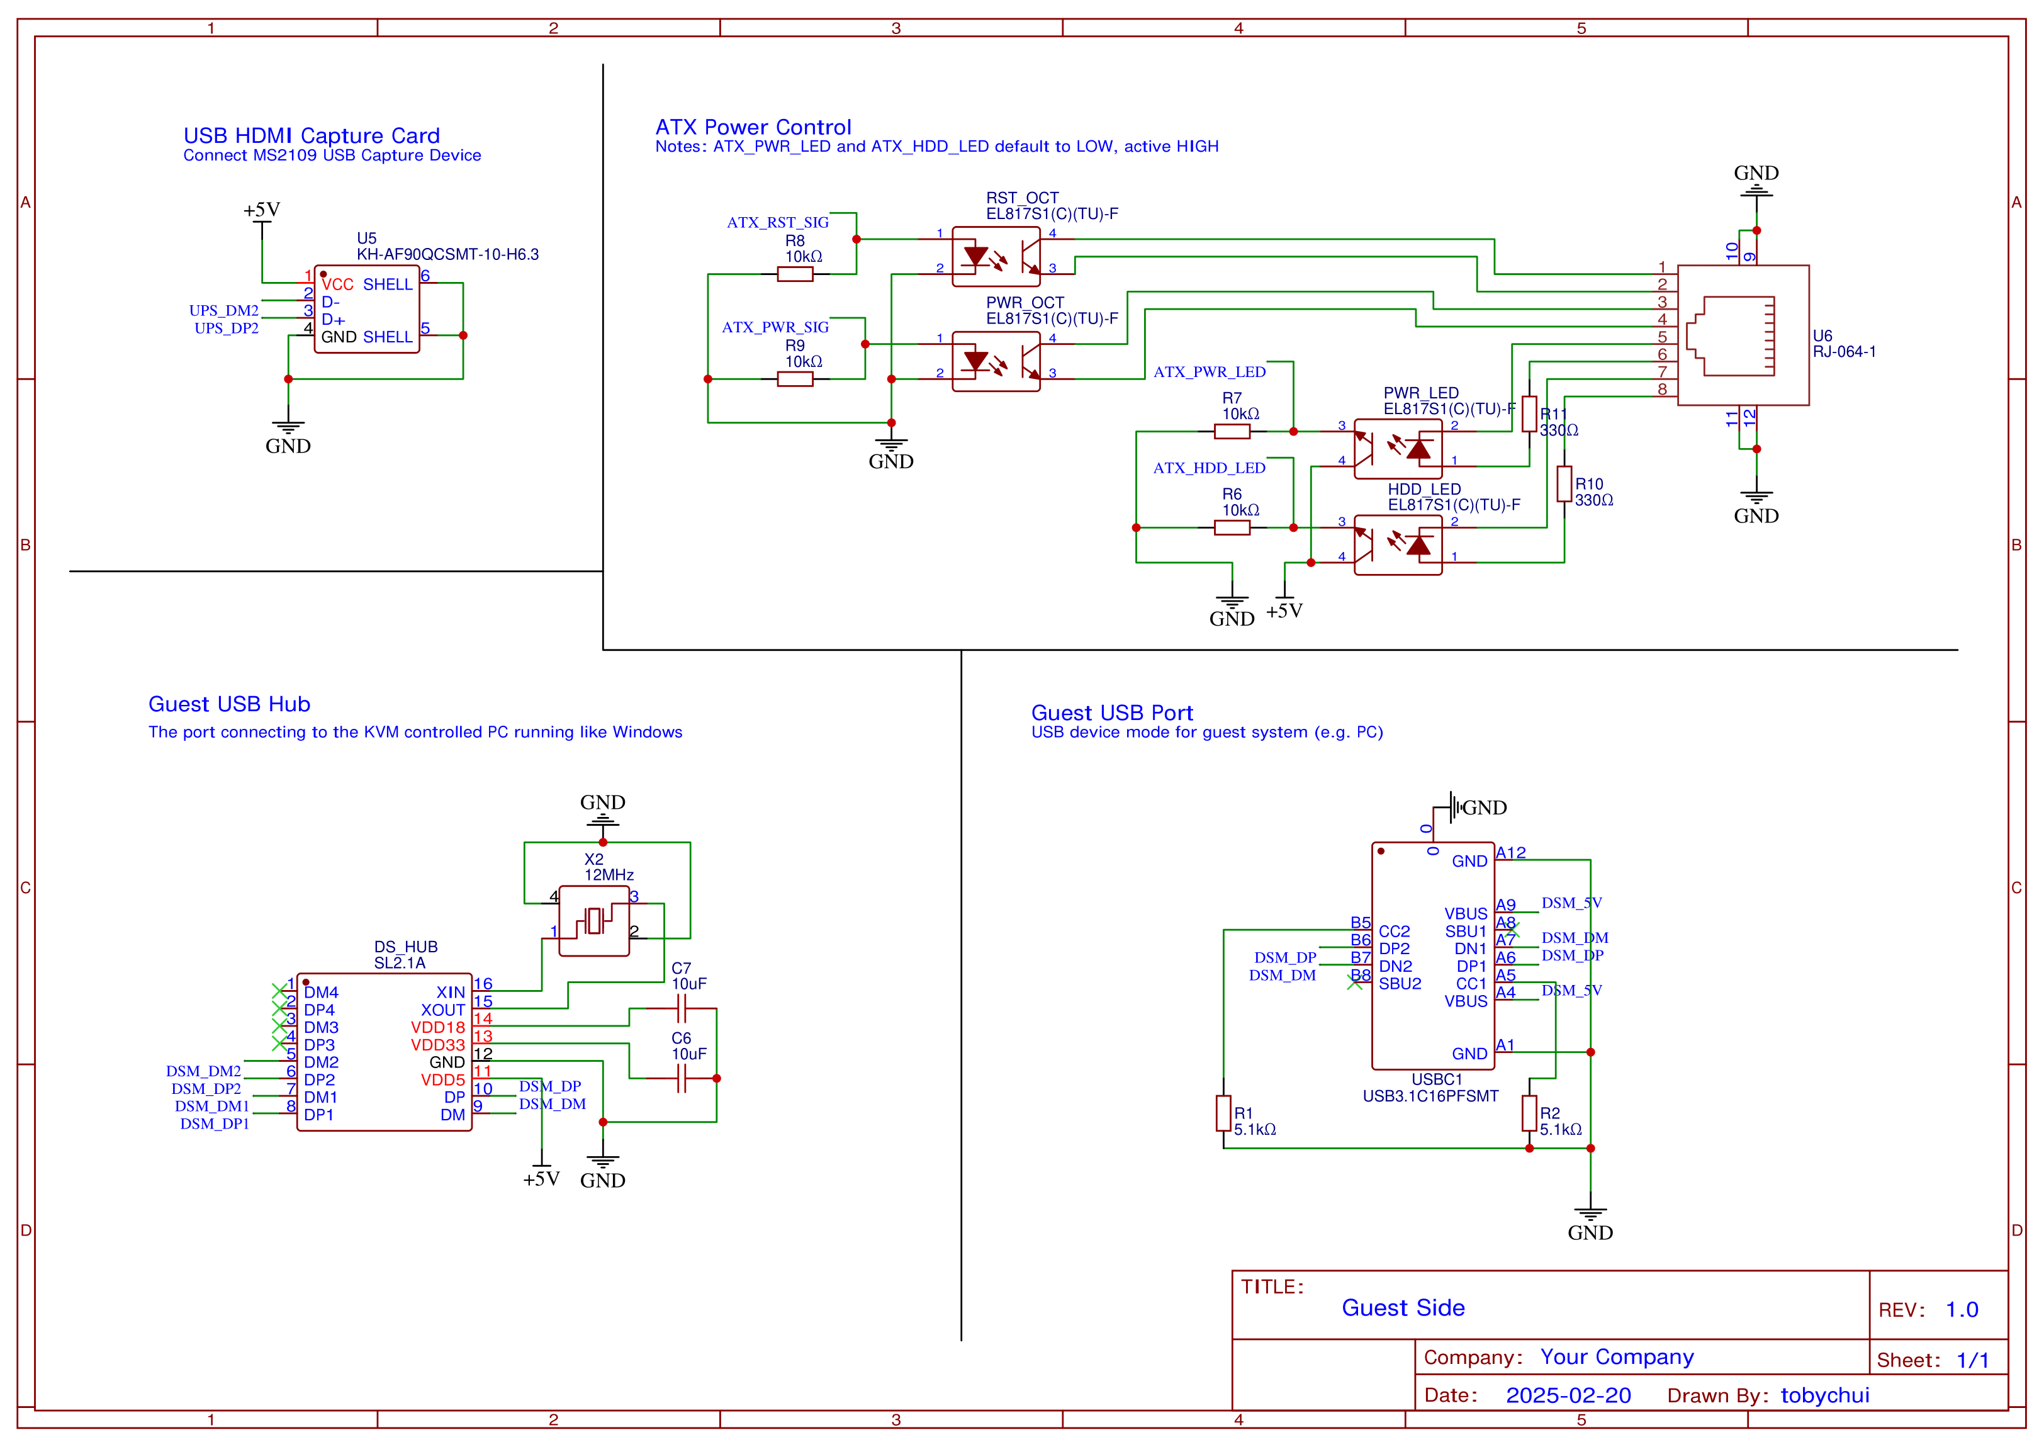This screenshot has height=1447, width=2044.
Task: Select the 'Guest Side' title block text
Action: [1403, 1307]
